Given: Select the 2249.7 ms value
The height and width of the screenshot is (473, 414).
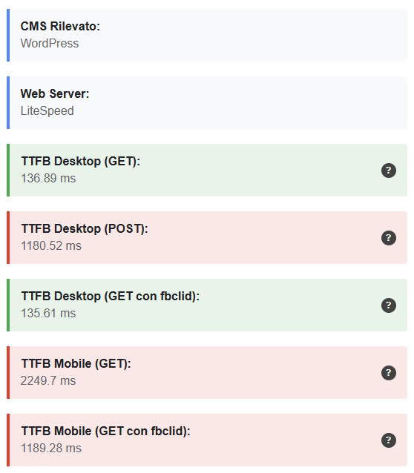Looking at the screenshot, I should click(x=48, y=380).
